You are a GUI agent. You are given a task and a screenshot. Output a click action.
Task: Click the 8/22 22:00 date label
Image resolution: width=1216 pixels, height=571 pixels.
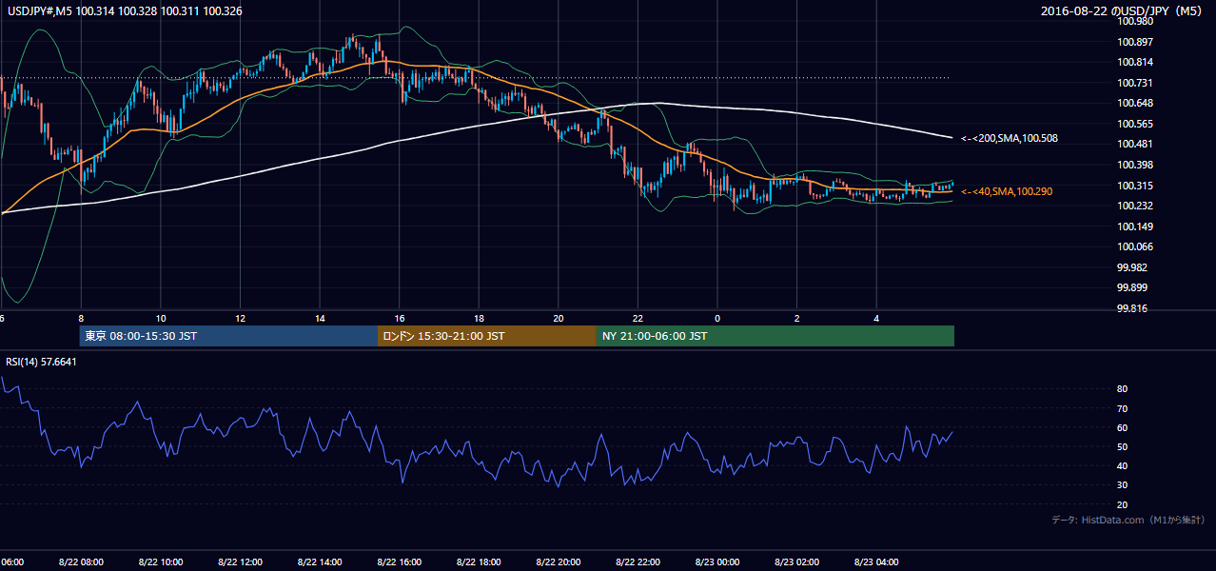pos(637,562)
